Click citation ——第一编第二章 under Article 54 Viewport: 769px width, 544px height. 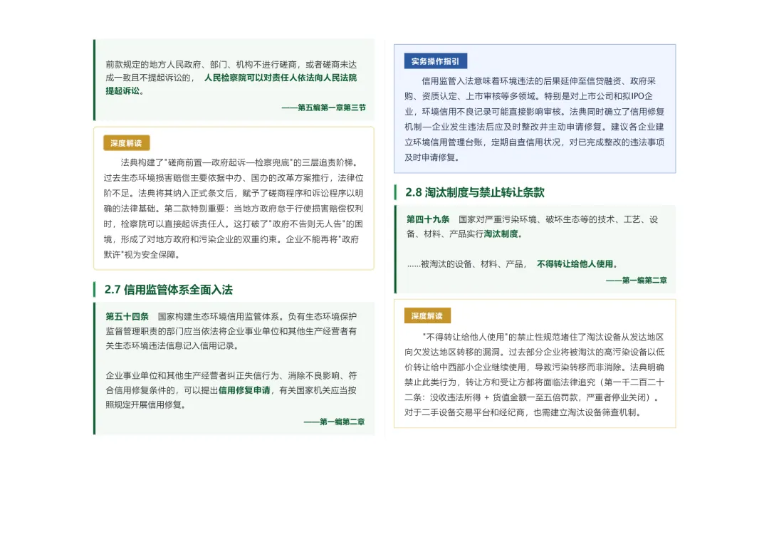334,422
